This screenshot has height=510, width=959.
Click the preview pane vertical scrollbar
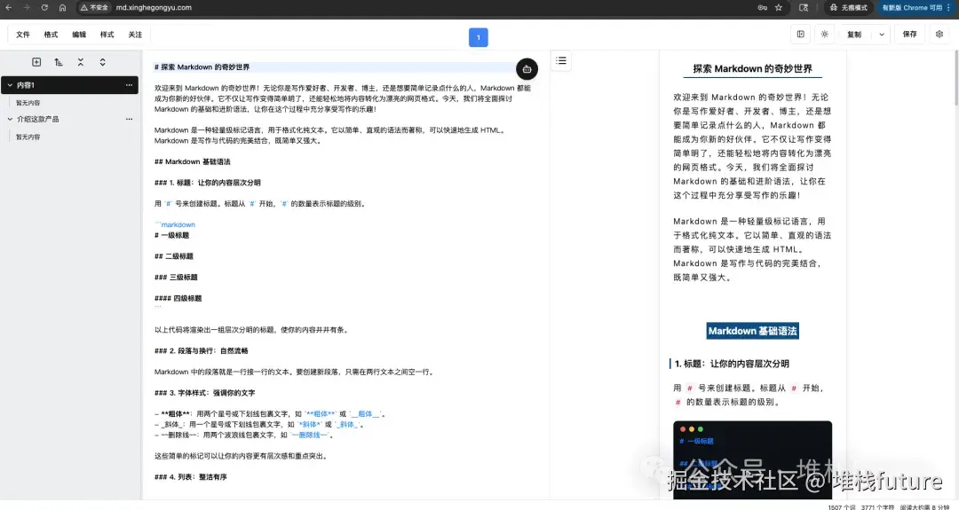click(x=955, y=80)
